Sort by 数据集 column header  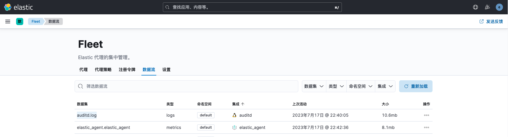tap(82, 104)
